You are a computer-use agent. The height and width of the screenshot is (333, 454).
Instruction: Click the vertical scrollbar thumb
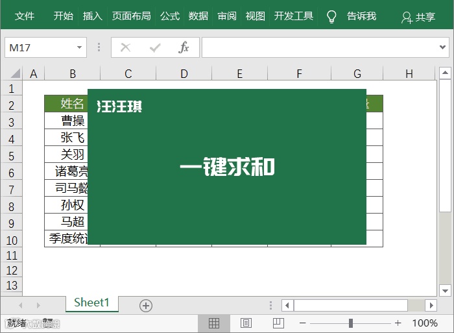tap(445, 145)
